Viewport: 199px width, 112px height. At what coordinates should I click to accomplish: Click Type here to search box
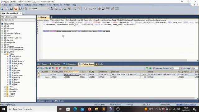click(x=32, y=109)
